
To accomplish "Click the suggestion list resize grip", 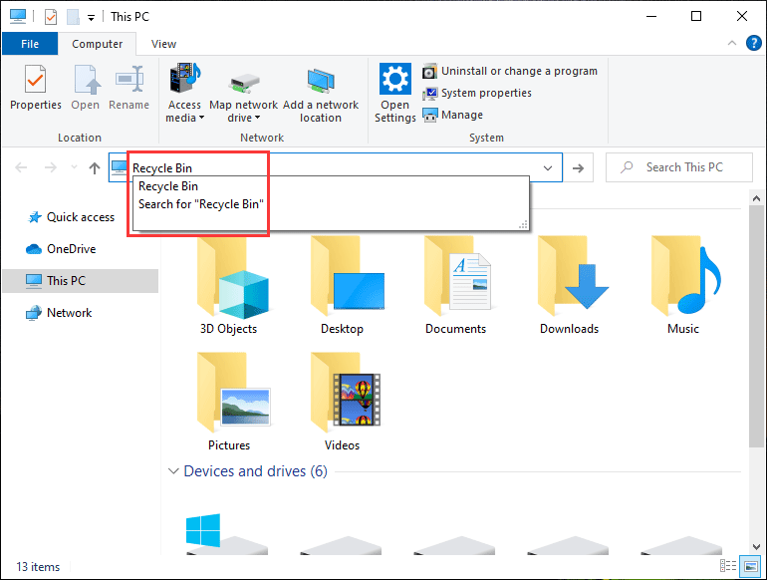I will pos(523,224).
